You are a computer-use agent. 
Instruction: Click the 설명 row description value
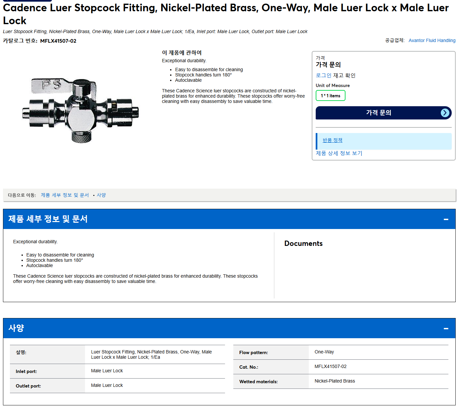[151, 355]
